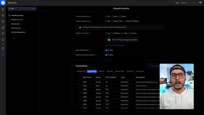Open the Insights chart icon in sidebar
Image resolution: width=204 pixels, height=115 pixels.
coord(3,40)
